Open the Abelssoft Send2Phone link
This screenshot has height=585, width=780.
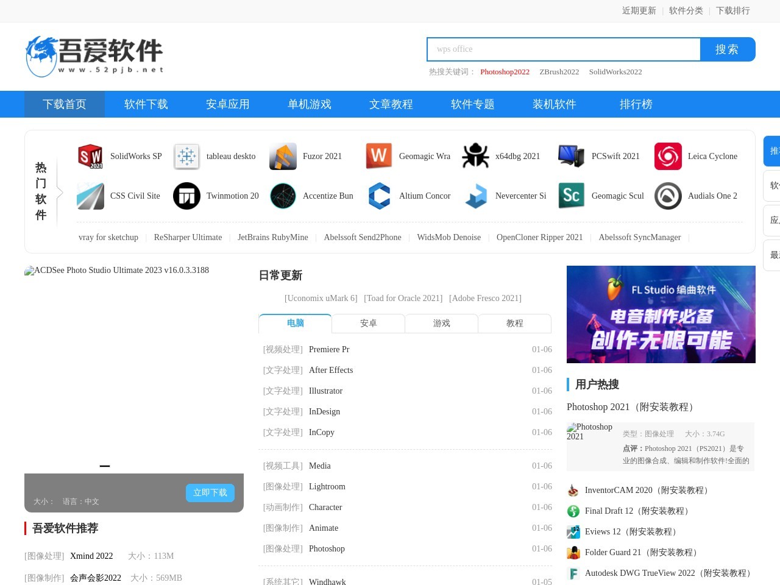pos(363,238)
